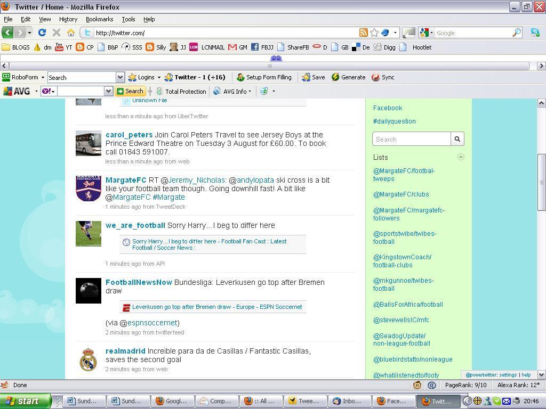The width and height of the screenshot is (546, 409).
Task: Go to the Firefox Home page icon
Action: coord(71,32)
